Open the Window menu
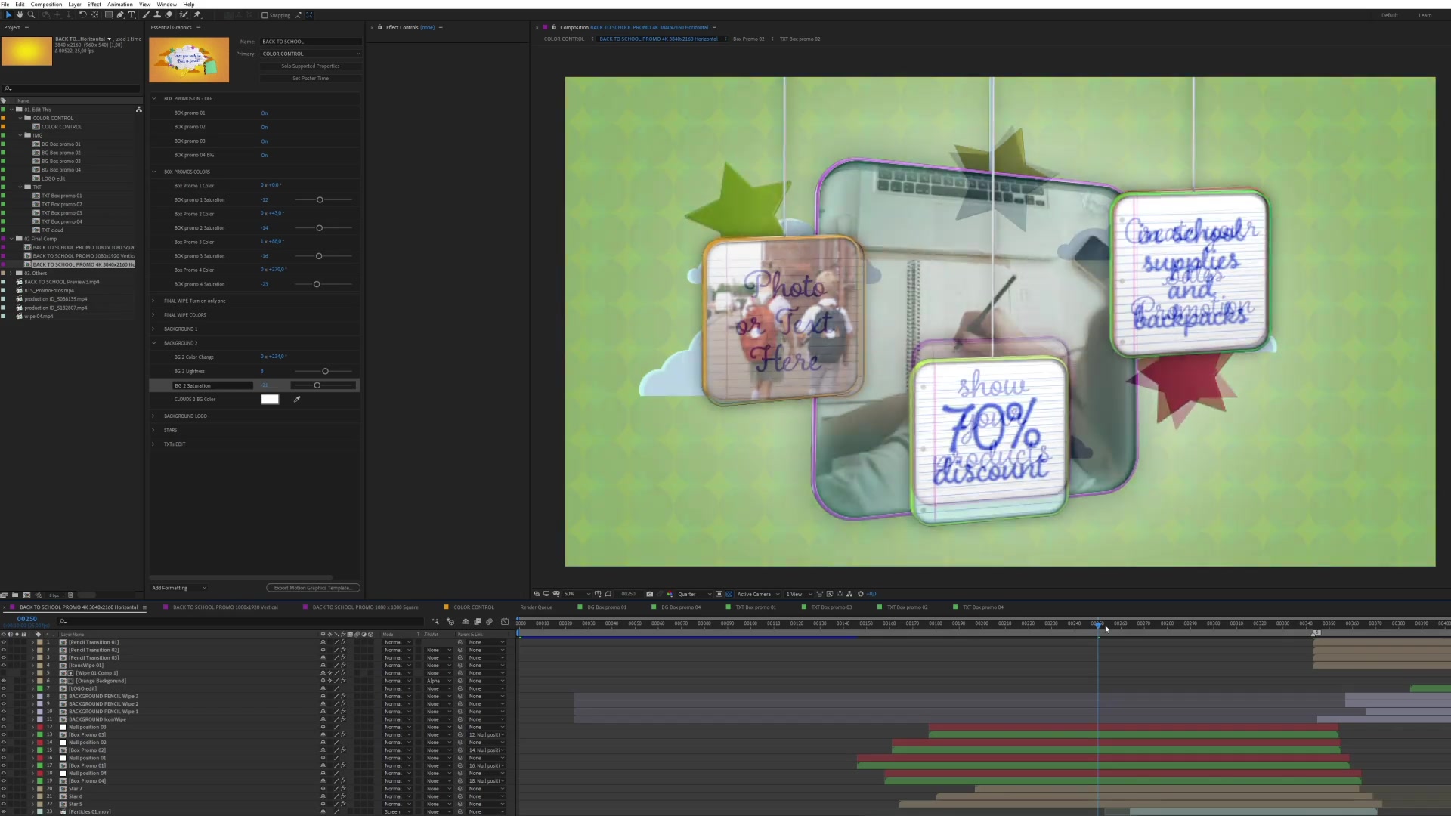The height and width of the screenshot is (816, 1451). (x=166, y=4)
